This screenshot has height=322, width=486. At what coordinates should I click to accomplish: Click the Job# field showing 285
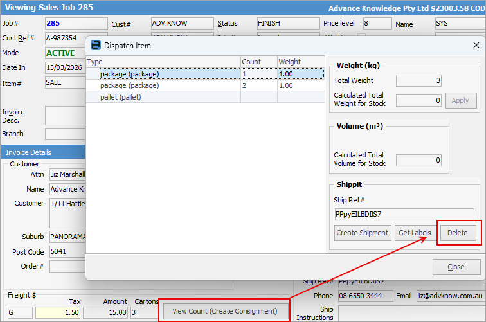76,23
